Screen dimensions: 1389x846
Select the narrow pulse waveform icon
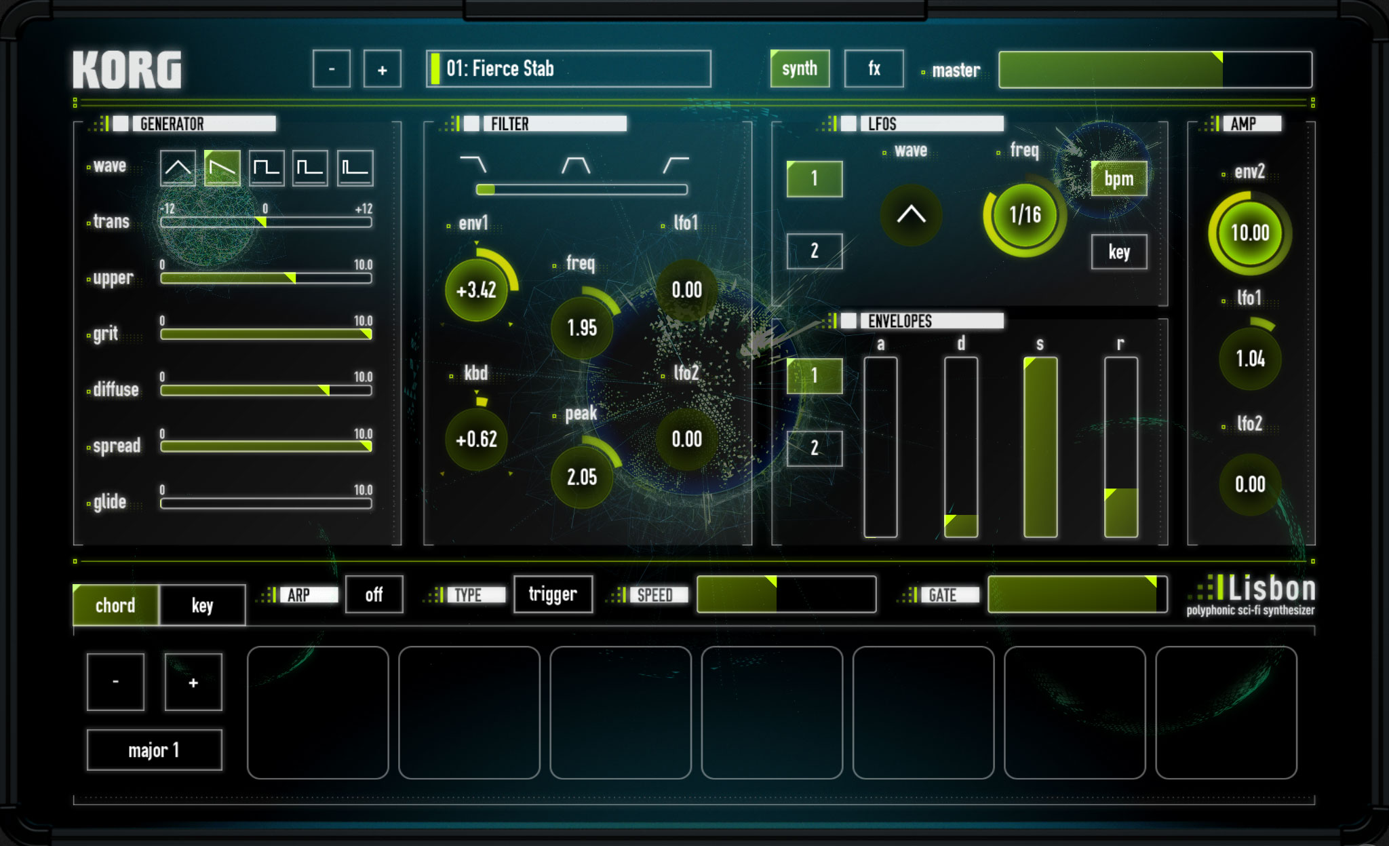tap(355, 168)
